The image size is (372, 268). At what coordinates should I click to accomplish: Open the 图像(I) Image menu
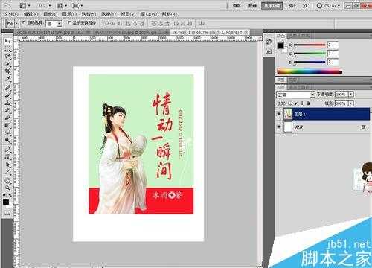coord(50,14)
